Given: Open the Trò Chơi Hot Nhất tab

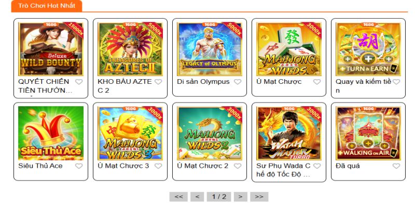Looking at the screenshot, I should tap(47, 6).
